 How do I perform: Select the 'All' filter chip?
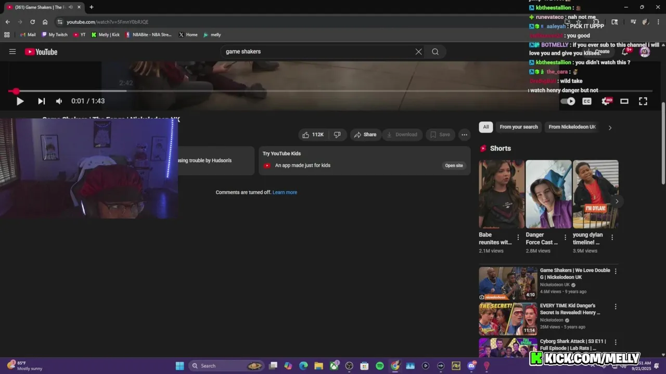point(486,127)
